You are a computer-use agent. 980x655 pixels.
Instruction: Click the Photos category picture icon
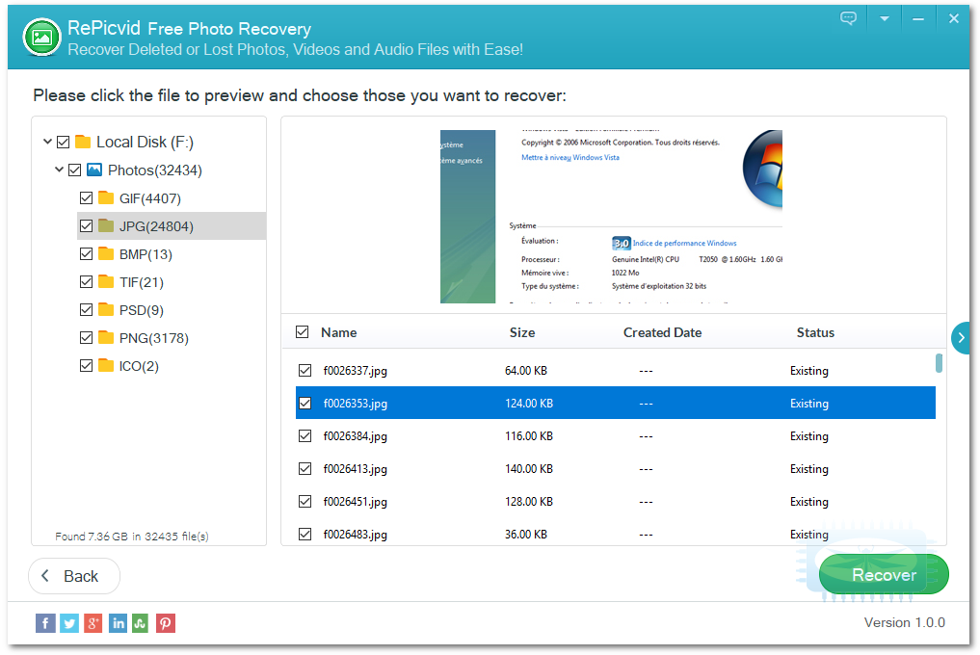click(x=94, y=170)
